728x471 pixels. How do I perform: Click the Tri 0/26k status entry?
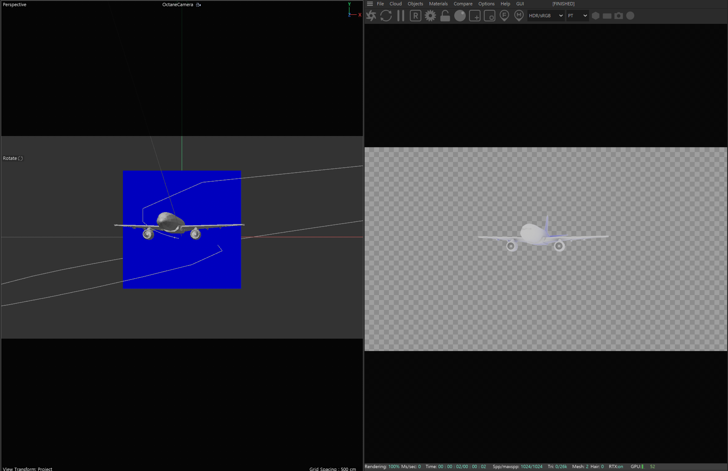click(557, 466)
